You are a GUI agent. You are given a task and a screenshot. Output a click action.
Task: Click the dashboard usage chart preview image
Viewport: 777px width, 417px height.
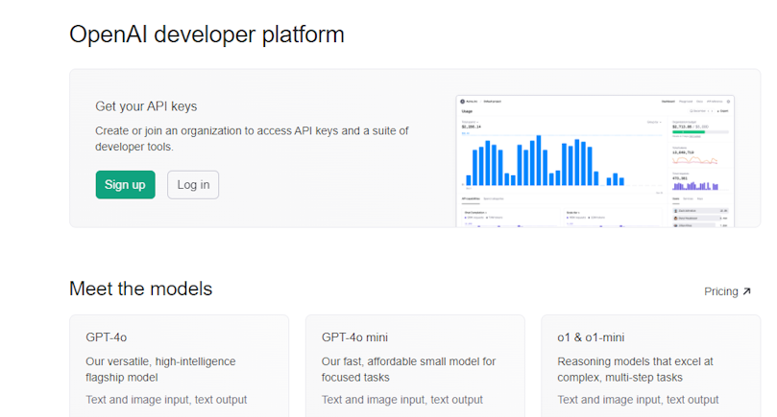coord(595,161)
